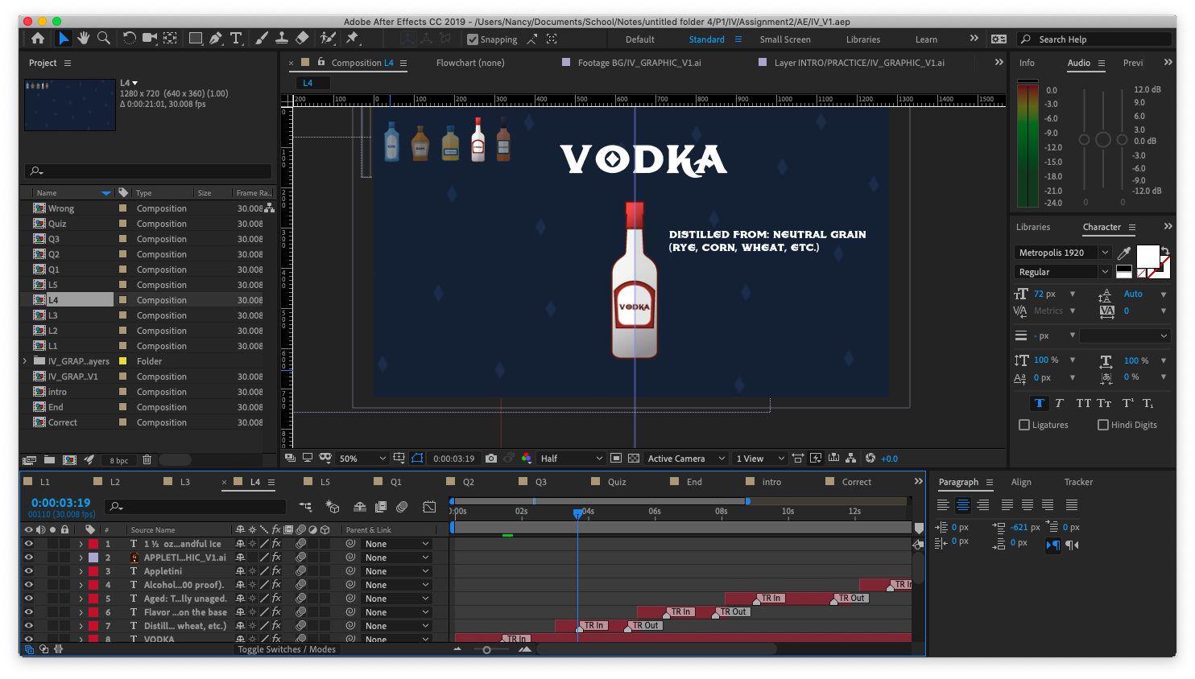Open the Half resolution dropdown
Image resolution: width=1195 pixels, height=679 pixels.
click(x=570, y=458)
